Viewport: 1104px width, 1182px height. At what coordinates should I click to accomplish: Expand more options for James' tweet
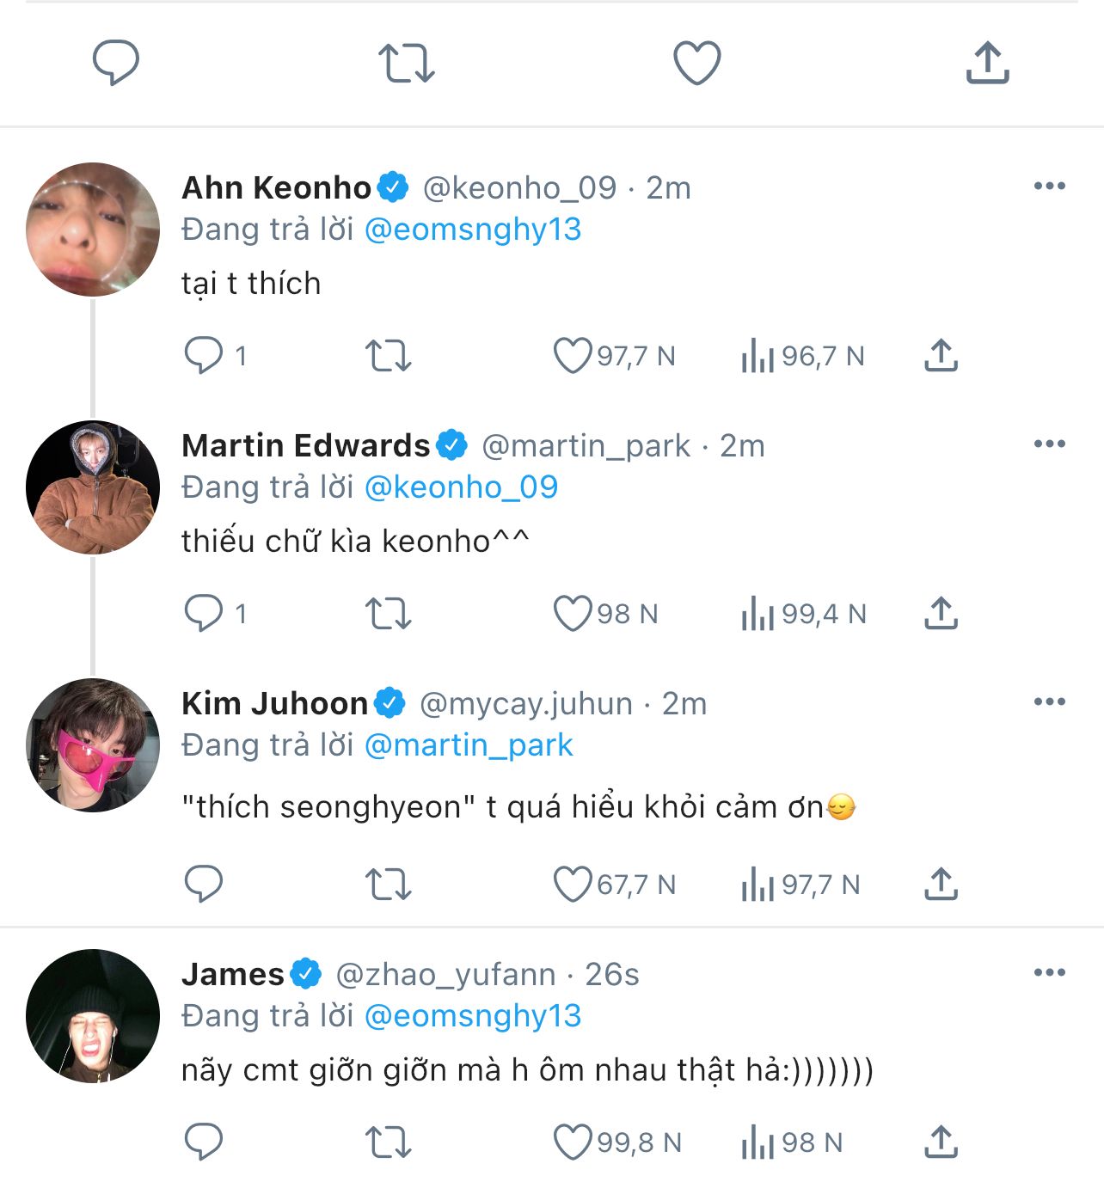(1049, 973)
